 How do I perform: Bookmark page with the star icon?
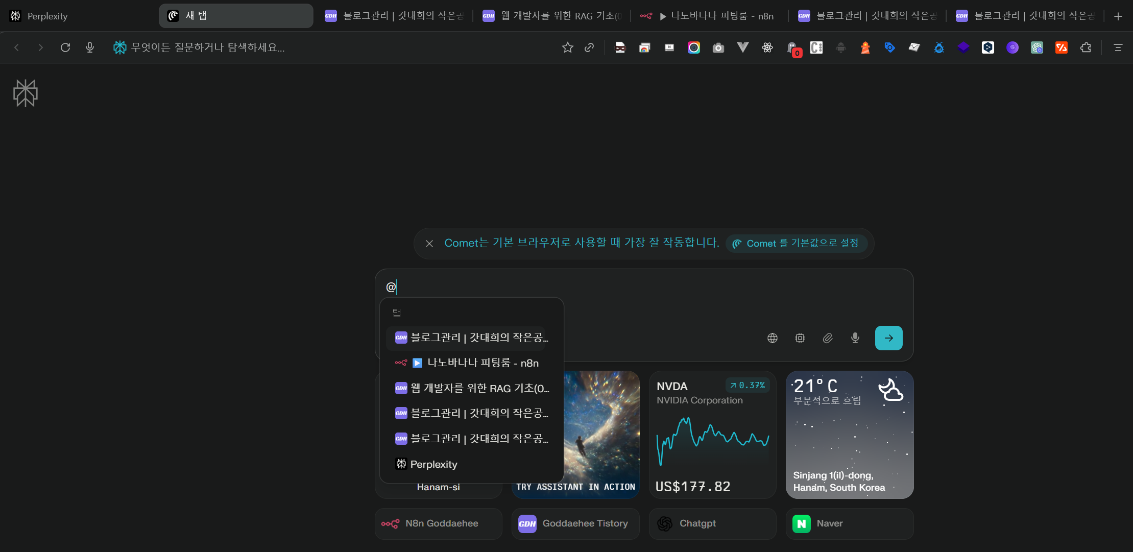567,47
